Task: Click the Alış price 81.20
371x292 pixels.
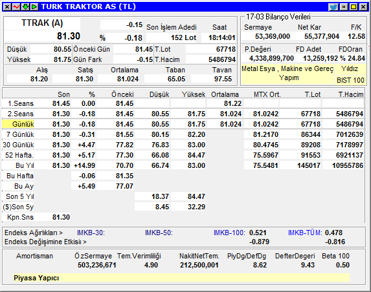Action: [x=39, y=79]
